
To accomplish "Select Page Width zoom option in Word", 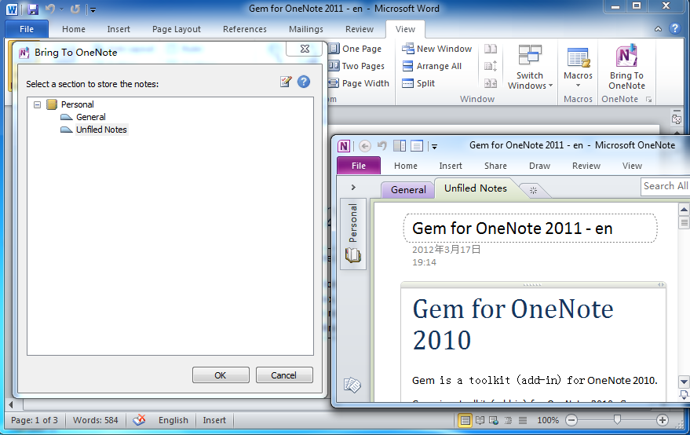I will tap(359, 83).
